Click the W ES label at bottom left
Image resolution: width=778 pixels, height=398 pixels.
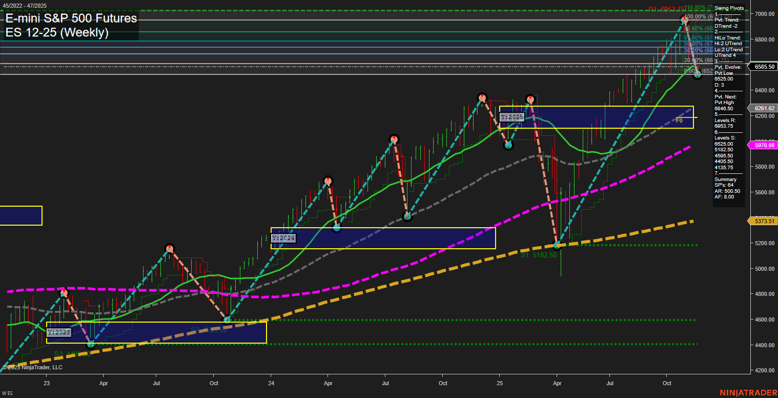point(6,393)
